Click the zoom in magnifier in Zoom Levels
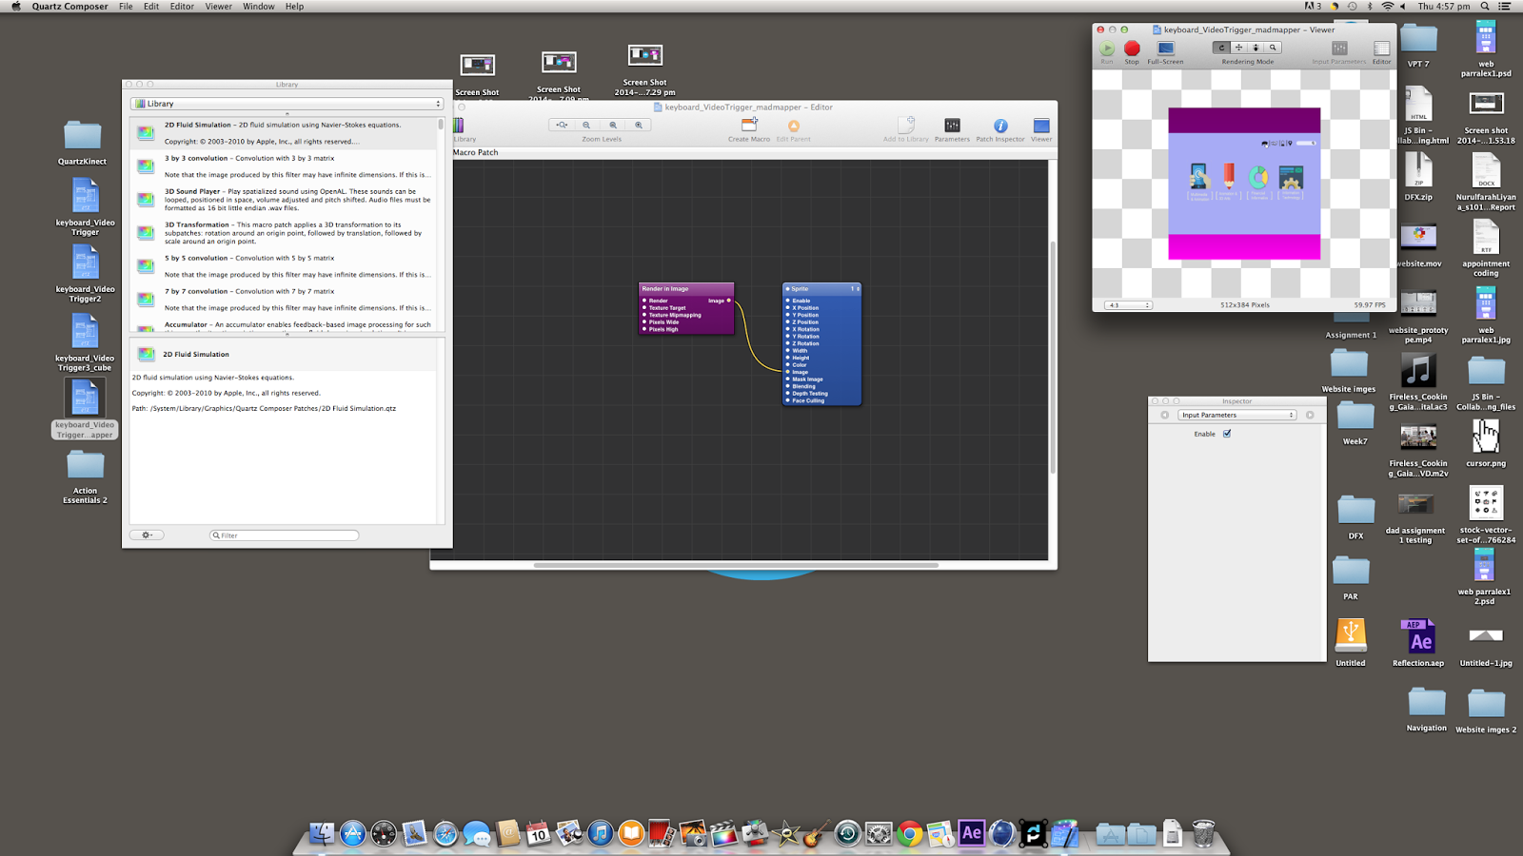Screen dimensions: 1523x856 pos(639,125)
